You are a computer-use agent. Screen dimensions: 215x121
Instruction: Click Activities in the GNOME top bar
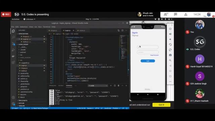click(x=15, y=19)
